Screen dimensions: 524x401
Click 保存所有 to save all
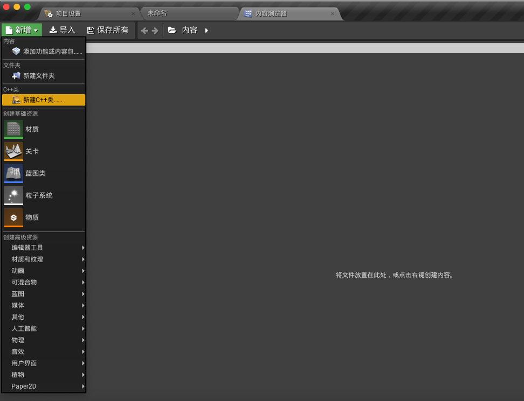tap(108, 30)
